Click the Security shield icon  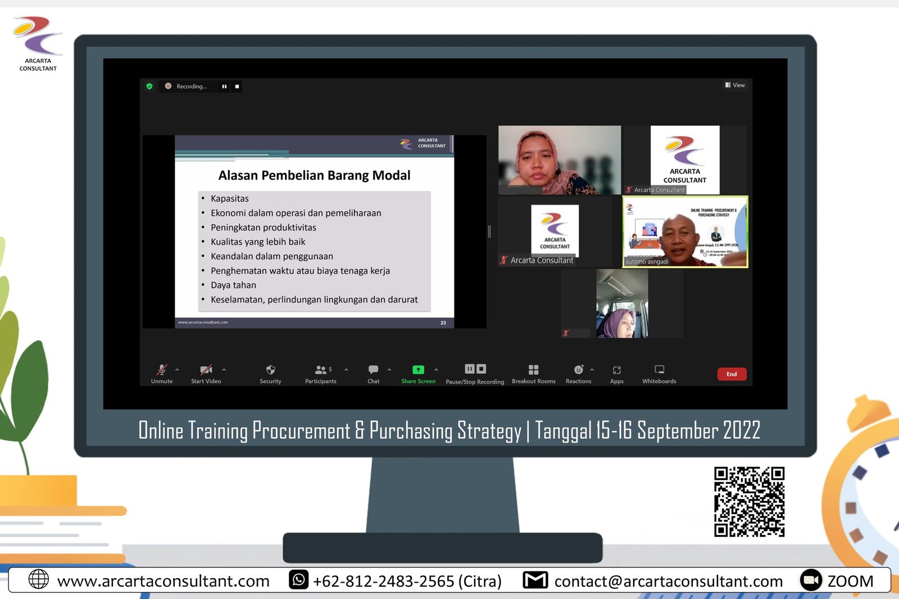point(270,370)
